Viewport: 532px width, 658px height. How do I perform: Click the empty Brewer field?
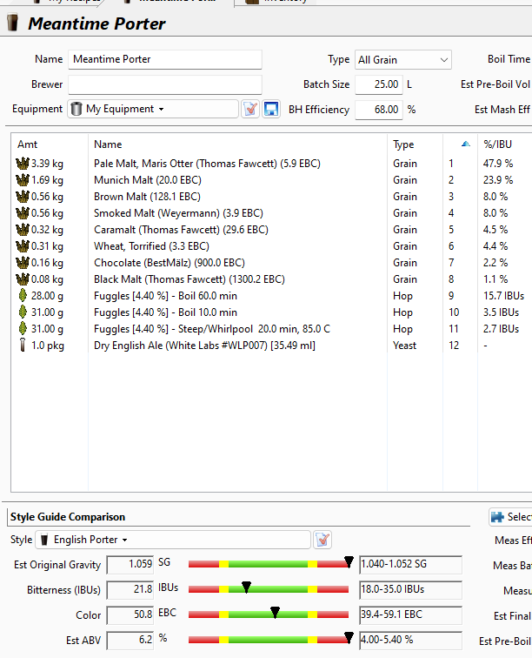click(x=165, y=84)
